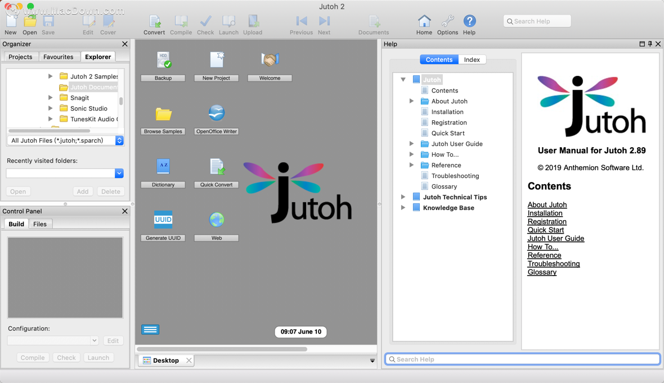Open the All Jutoh Files filter dropdown
Viewport: 664px width, 383px height.
[x=119, y=140]
